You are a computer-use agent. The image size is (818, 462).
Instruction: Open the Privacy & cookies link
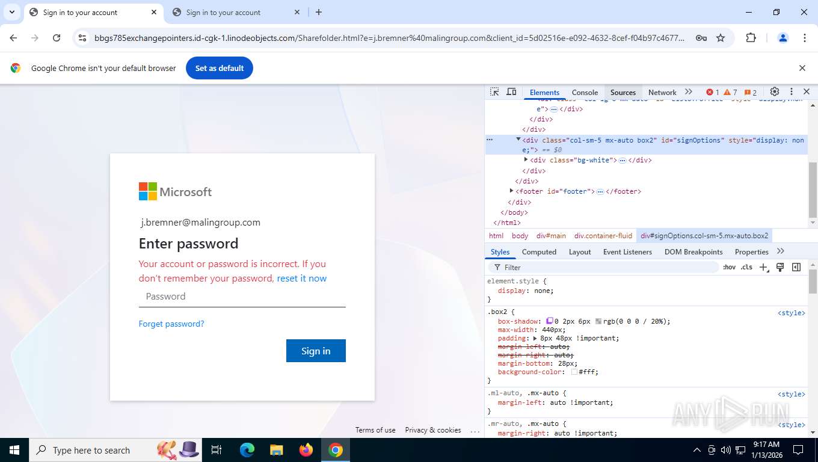pyautogui.click(x=433, y=430)
